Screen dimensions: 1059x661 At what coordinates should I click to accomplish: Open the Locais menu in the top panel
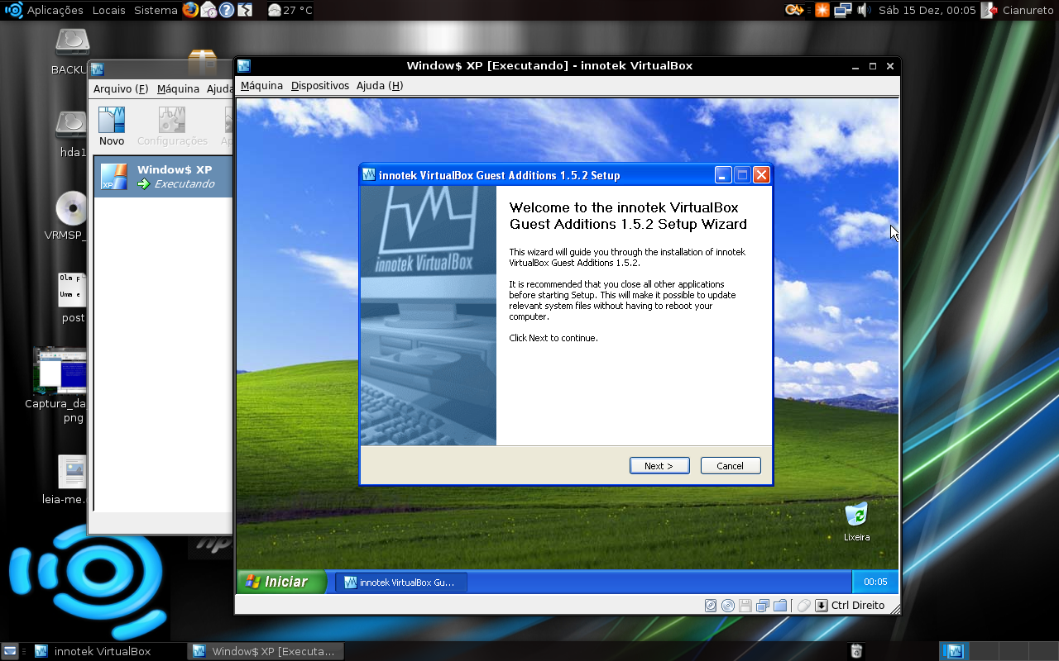pyautogui.click(x=109, y=10)
